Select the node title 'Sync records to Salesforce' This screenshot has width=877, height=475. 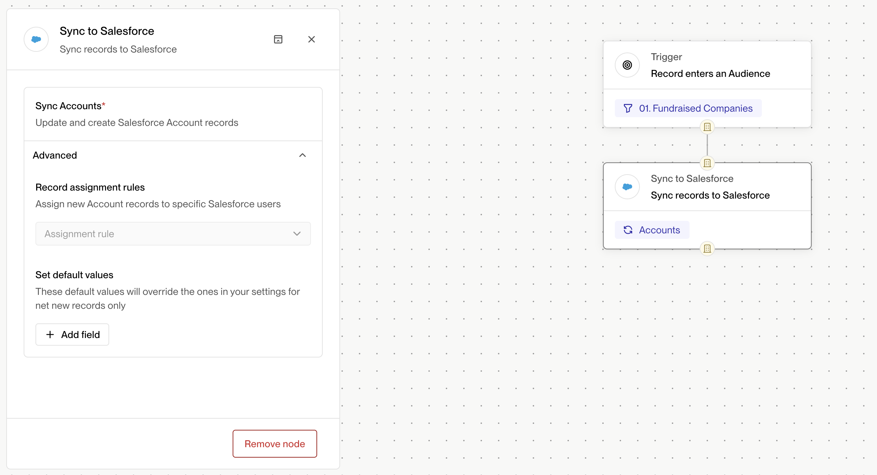(710, 195)
